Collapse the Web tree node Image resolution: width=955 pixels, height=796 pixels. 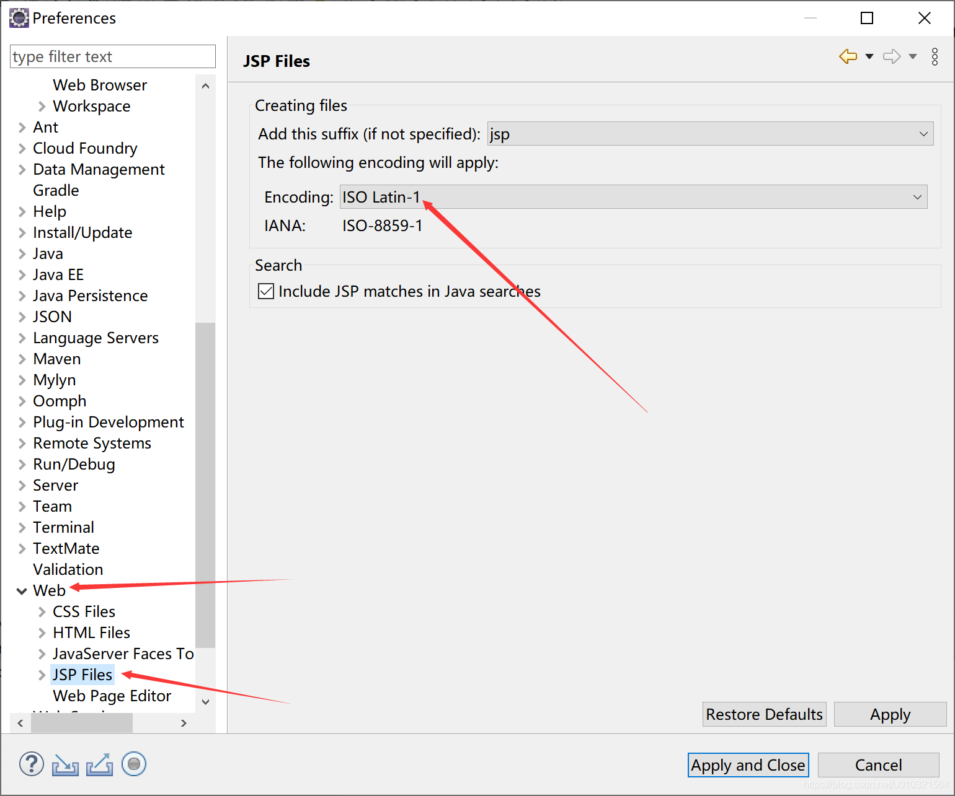tap(22, 590)
